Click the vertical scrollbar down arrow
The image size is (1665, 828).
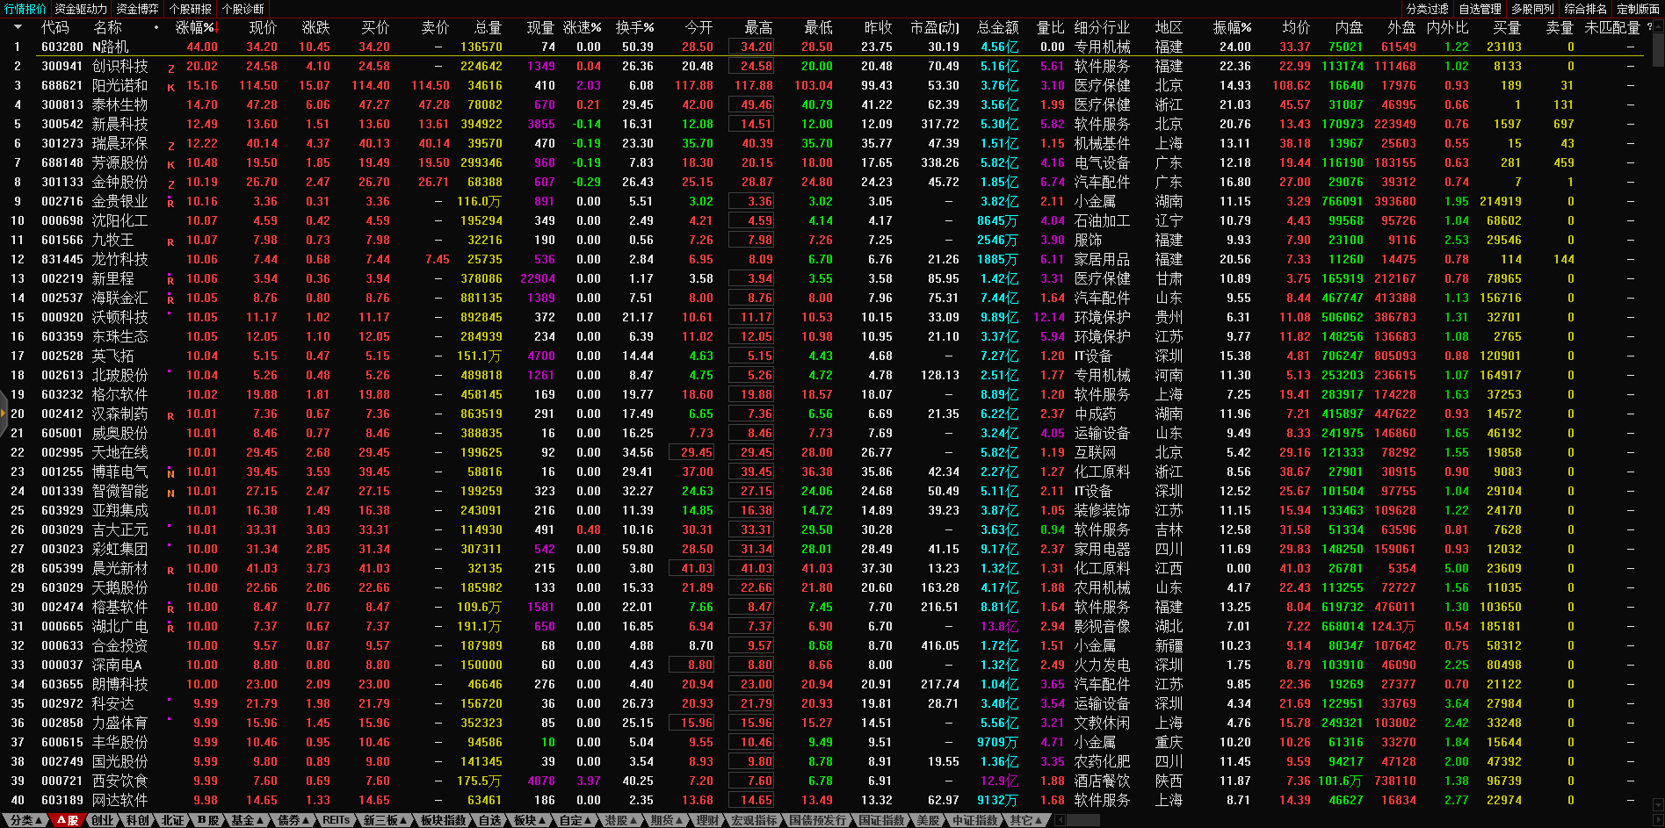coord(1657,803)
